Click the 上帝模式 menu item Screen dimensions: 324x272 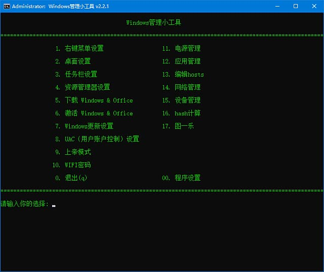[x=77, y=152]
